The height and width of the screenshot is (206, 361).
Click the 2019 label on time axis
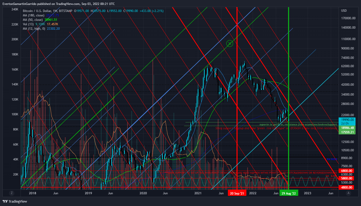(88, 193)
